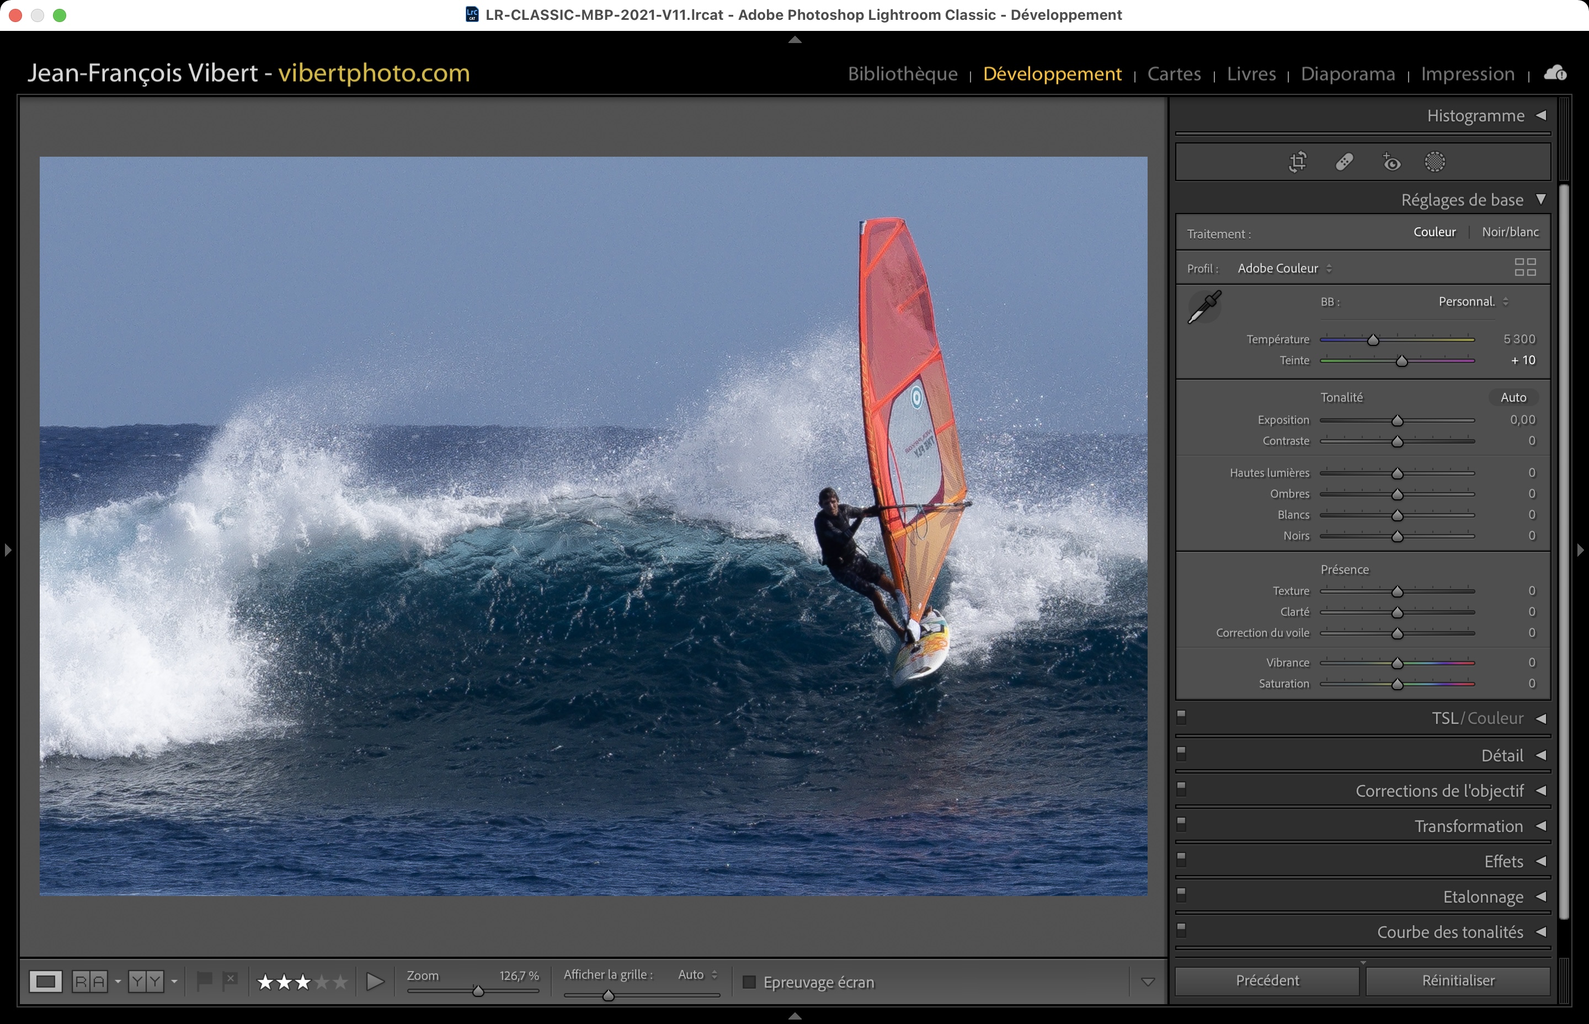Switch to Loupe view mode icon
This screenshot has width=1589, height=1024.
point(46,982)
